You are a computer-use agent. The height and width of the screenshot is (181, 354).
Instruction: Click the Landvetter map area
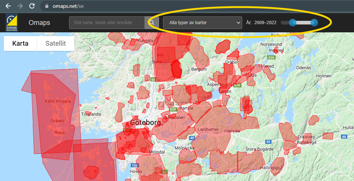point(208,129)
